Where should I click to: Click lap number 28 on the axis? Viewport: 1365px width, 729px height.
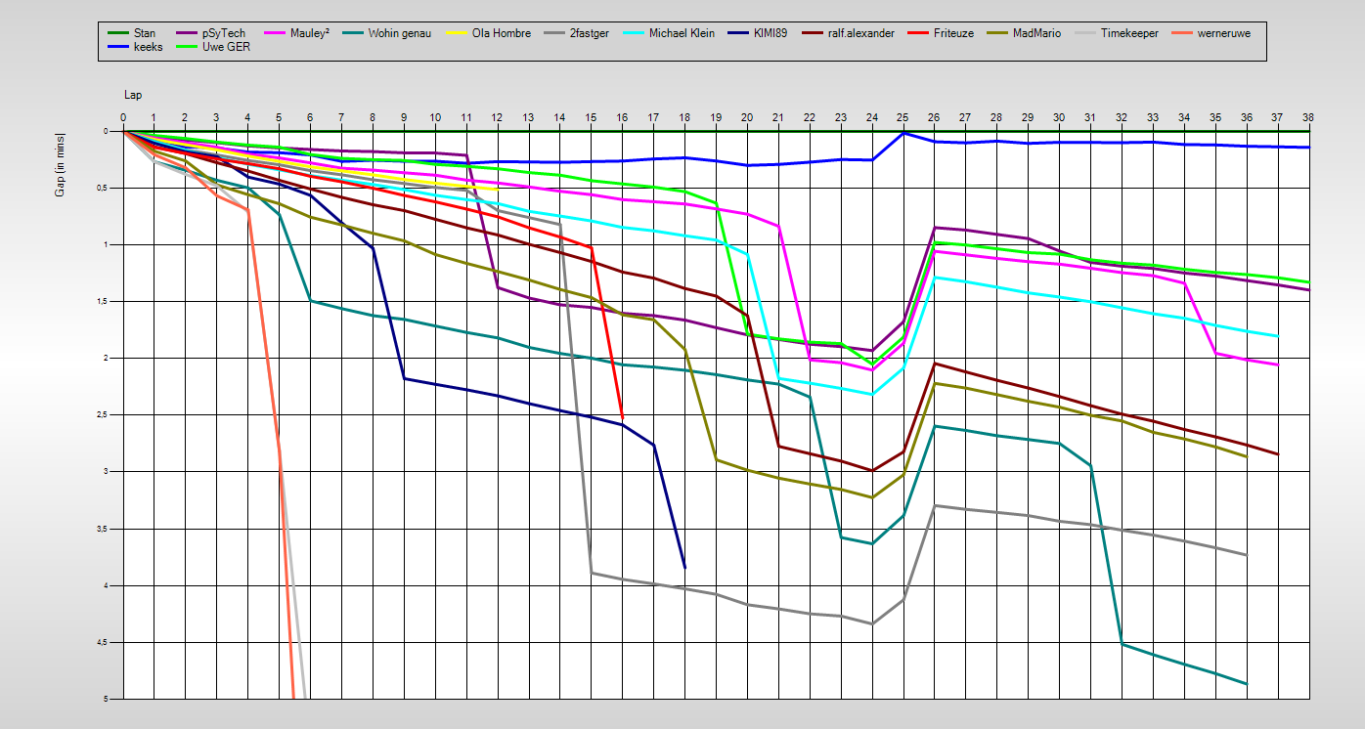996,118
